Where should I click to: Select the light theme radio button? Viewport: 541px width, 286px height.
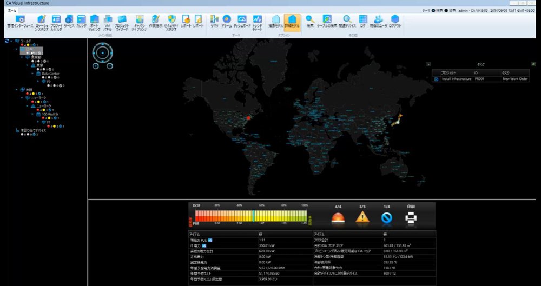coord(446,11)
